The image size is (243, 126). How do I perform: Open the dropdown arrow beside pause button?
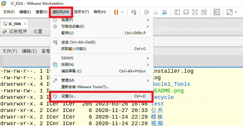click(x=122, y=12)
